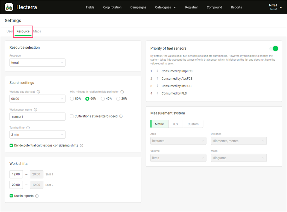The height and width of the screenshot is (212, 287).
Task: Click info icon next to Work sensor name
Action: 35,110
